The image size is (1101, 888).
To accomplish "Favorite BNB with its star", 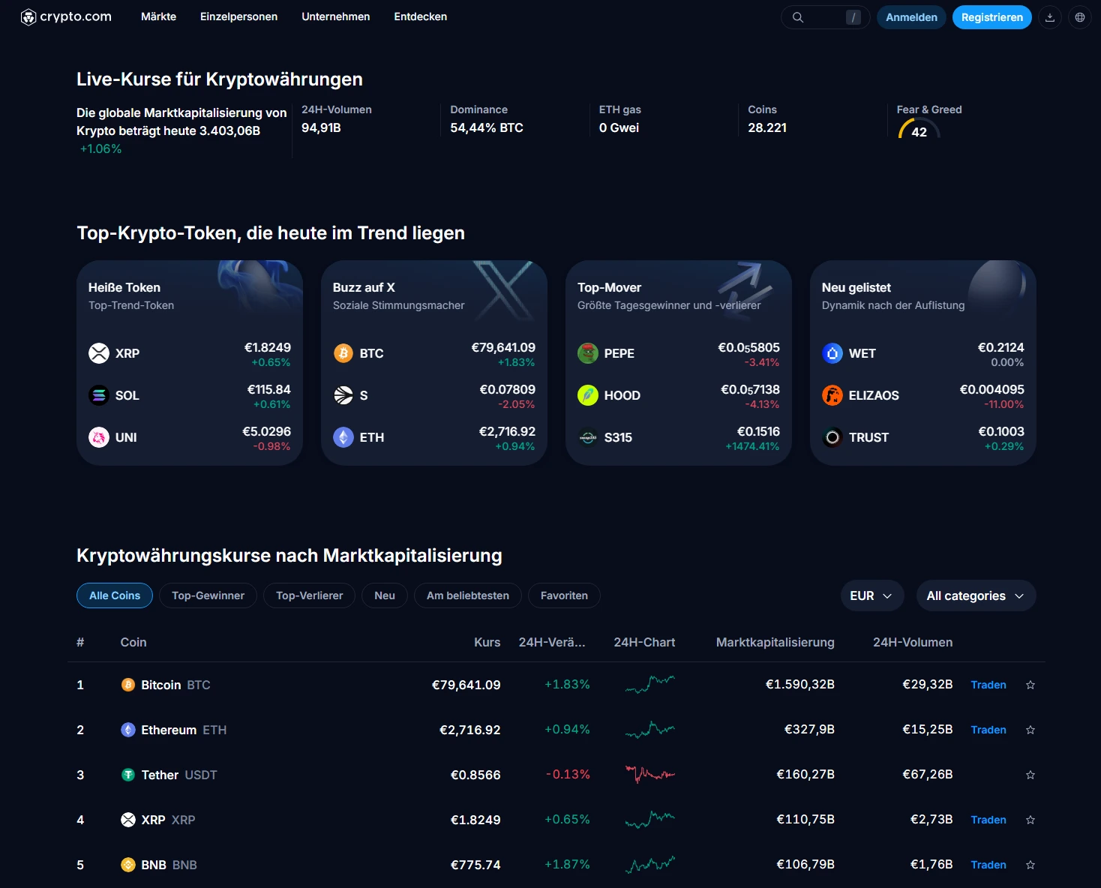I will (1030, 865).
